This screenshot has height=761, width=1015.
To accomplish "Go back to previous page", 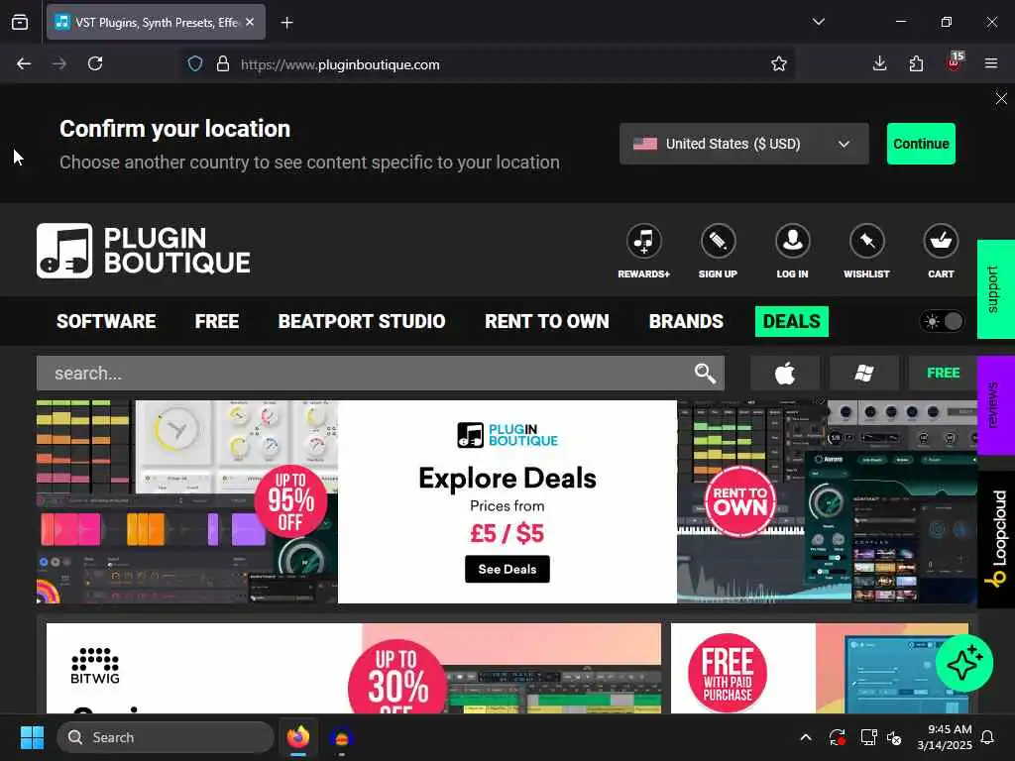I will pos(24,63).
